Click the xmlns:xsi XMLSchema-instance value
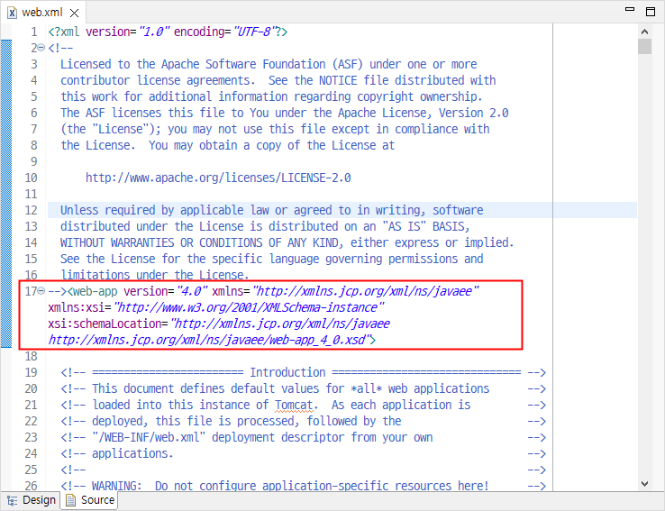This screenshot has height=511, width=665. coord(249,307)
